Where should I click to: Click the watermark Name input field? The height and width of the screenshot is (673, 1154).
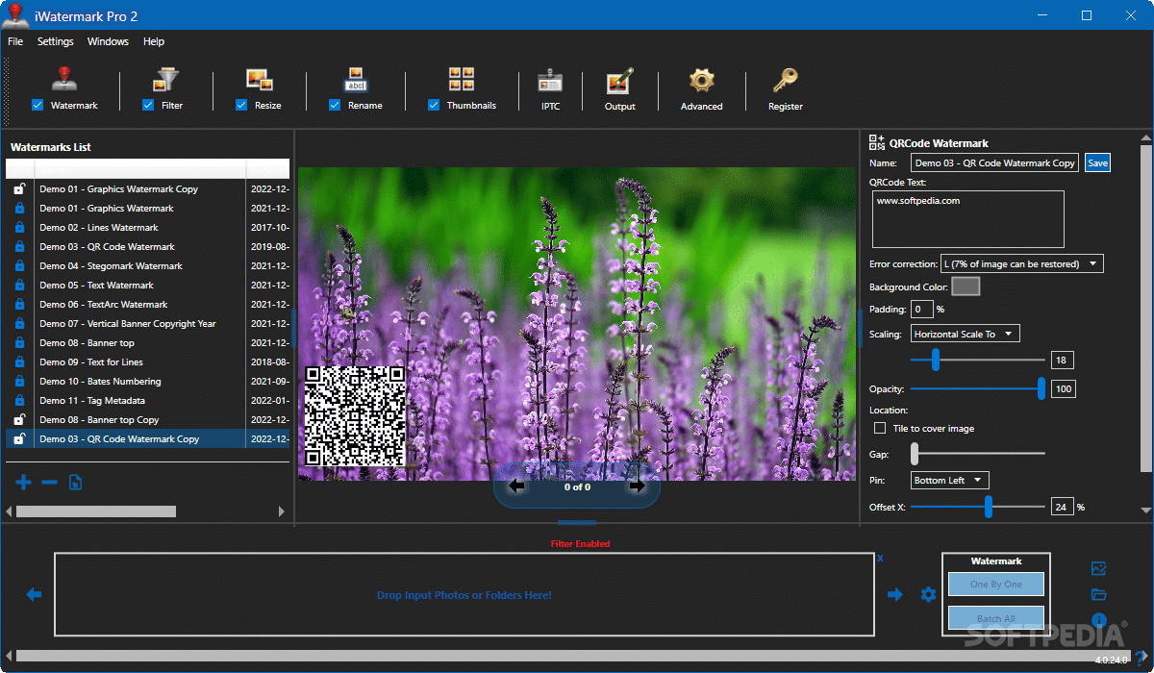994,162
